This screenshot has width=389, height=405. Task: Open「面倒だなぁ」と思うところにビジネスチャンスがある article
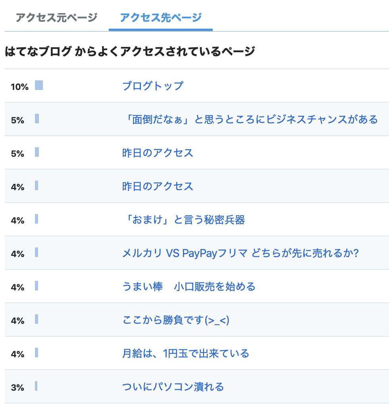tap(250, 119)
